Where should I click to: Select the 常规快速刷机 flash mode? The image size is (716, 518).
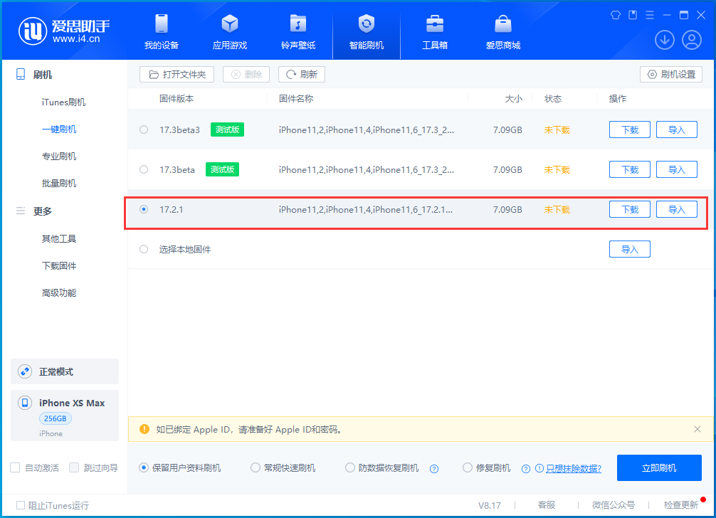tap(256, 467)
